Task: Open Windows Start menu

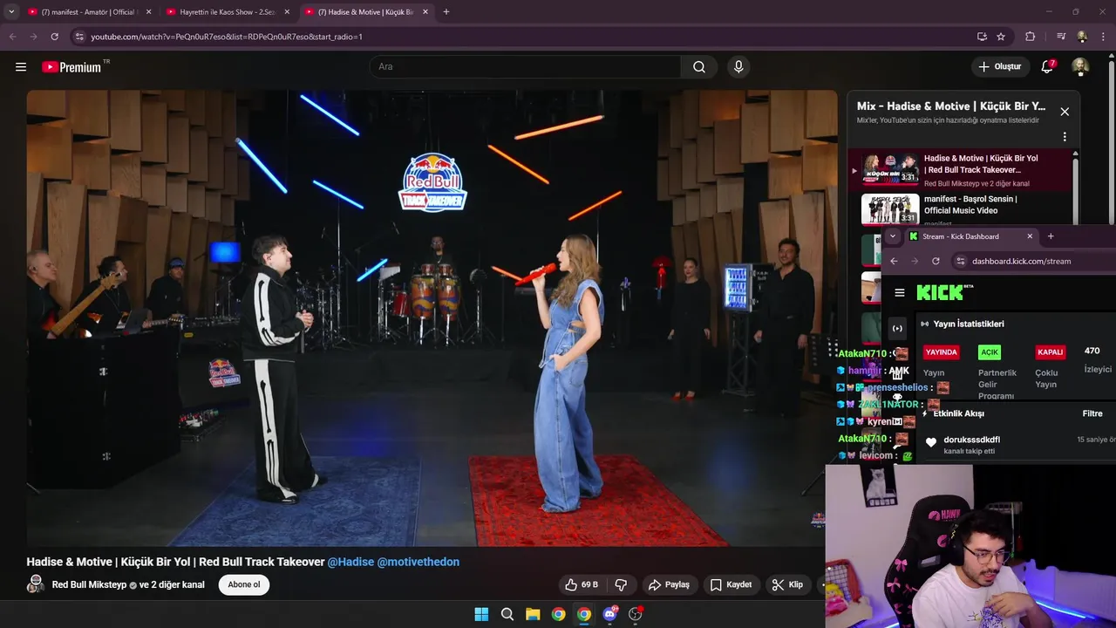Action: 481,614
